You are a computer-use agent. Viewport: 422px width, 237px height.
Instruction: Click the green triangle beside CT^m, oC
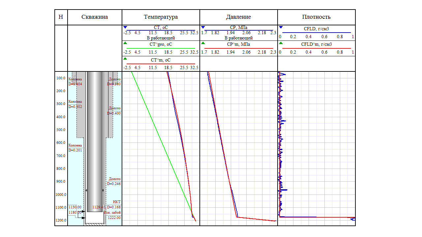[x=125, y=59]
